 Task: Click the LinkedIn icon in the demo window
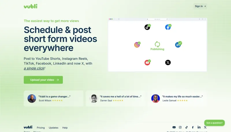click(178, 45)
